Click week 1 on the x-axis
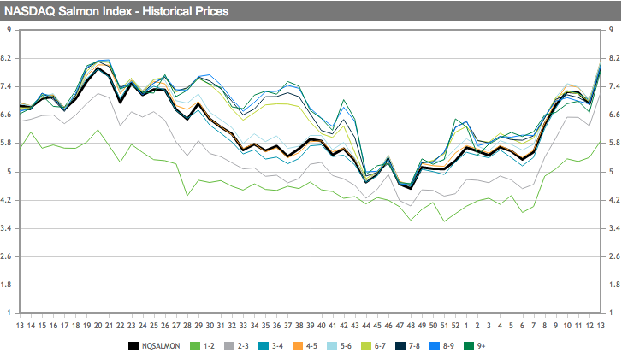The image size is (622, 353). pos(466,326)
